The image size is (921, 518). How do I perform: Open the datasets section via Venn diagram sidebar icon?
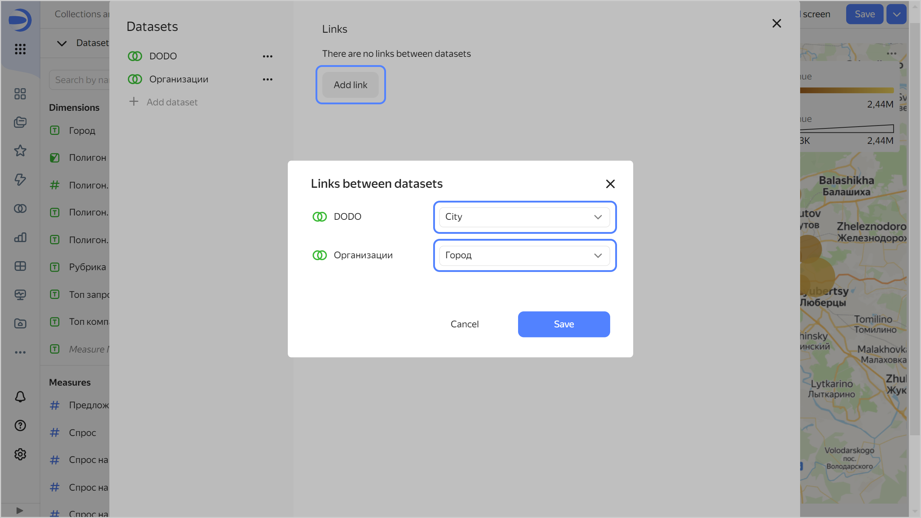tap(20, 209)
